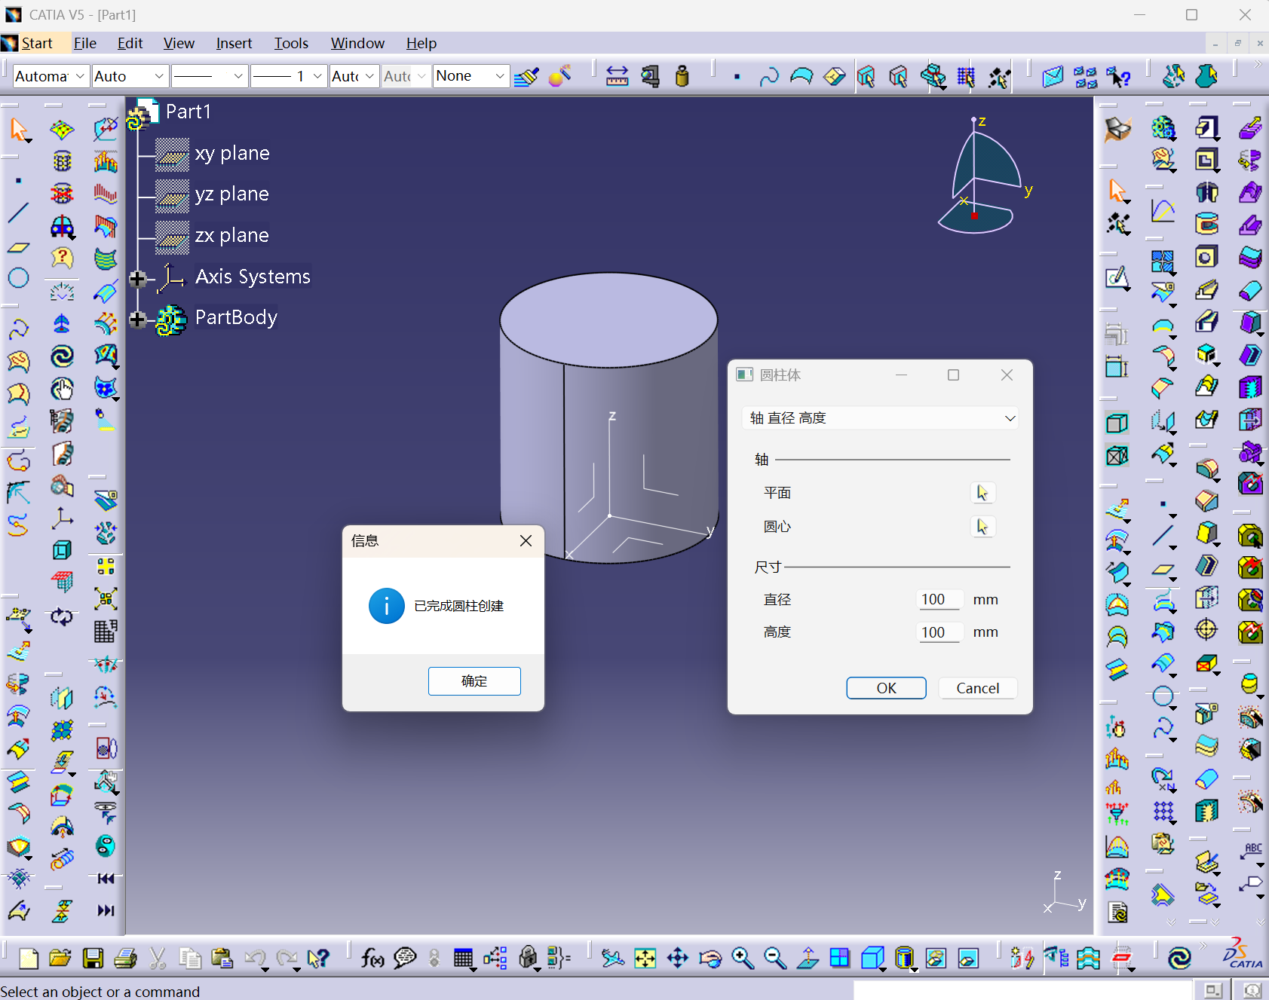Click the Normal View icon
Screen dimensions: 1269x1000
point(808,958)
